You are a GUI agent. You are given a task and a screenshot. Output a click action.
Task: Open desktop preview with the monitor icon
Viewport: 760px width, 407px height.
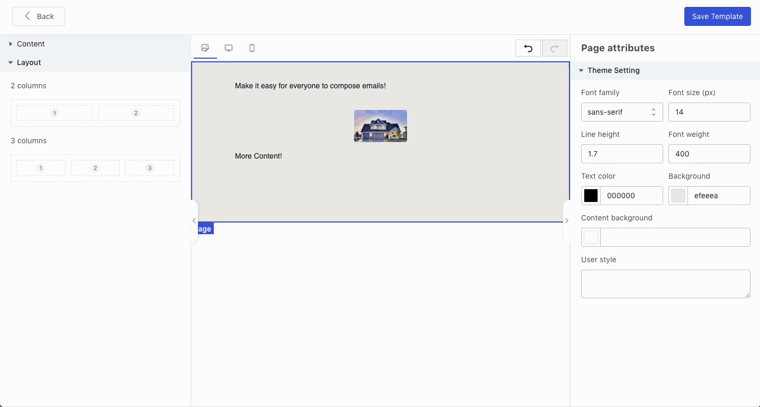pyautogui.click(x=228, y=48)
